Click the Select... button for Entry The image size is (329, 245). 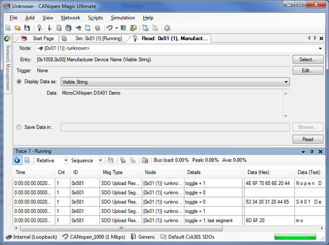(307, 60)
